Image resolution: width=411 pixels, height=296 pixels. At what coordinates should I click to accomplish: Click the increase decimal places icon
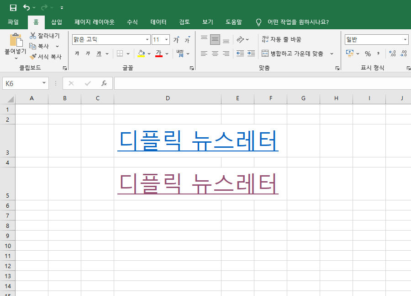click(x=392, y=54)
